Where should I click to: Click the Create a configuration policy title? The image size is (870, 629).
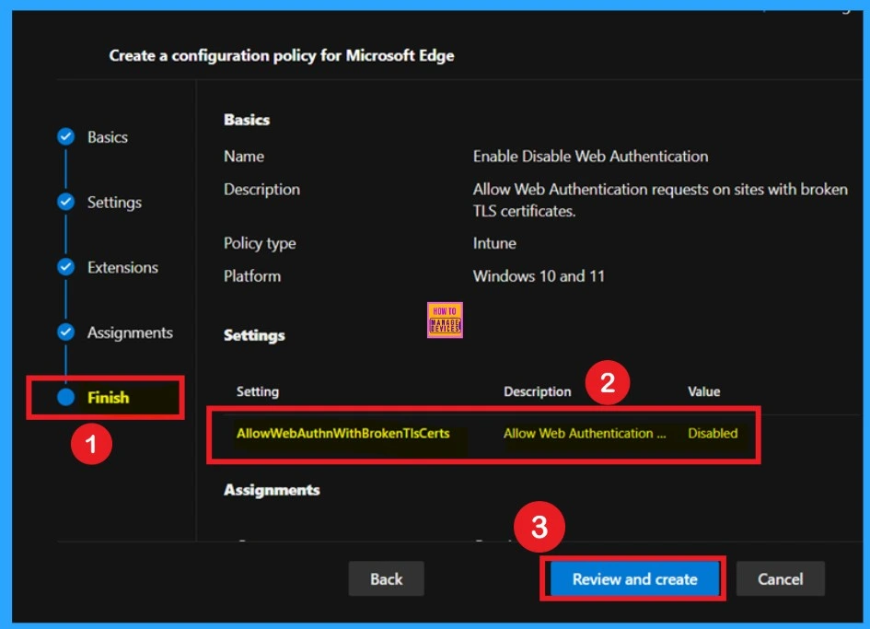point(282,55)
